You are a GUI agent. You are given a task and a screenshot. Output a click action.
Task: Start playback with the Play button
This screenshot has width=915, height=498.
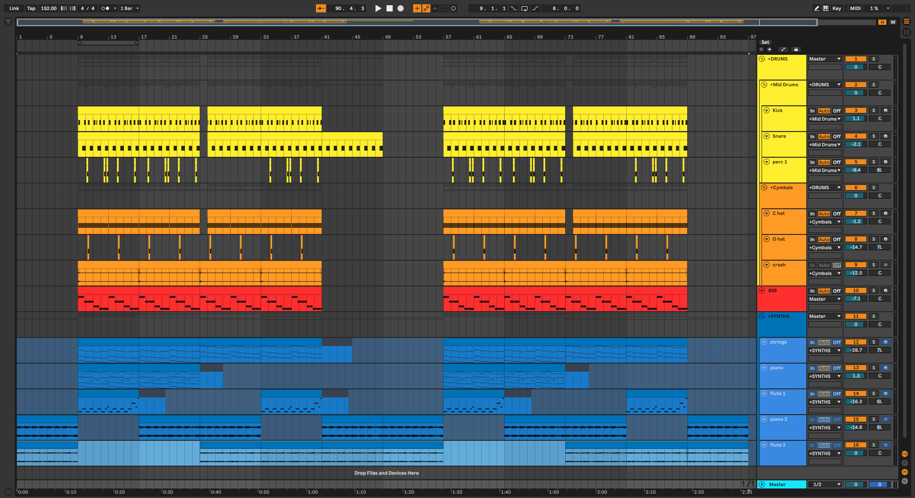pyautogui.click(x=378, y=8)
